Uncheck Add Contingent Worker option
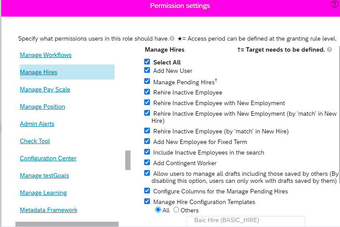This screenshot has height=227, width=340. 147,163
